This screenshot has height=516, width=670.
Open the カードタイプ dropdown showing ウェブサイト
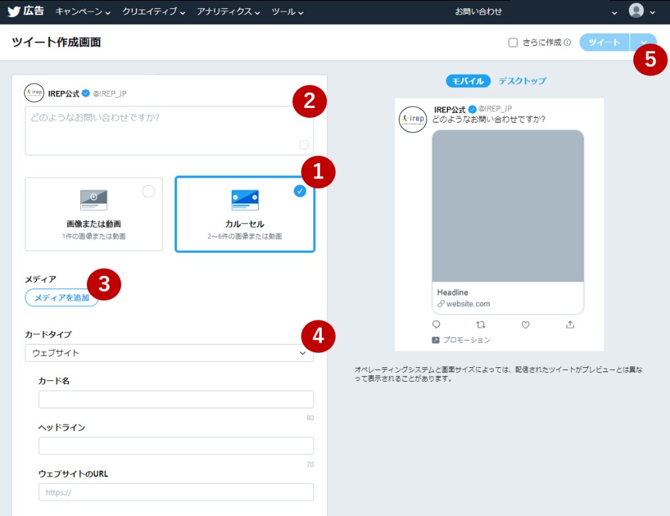coord(169,353)
